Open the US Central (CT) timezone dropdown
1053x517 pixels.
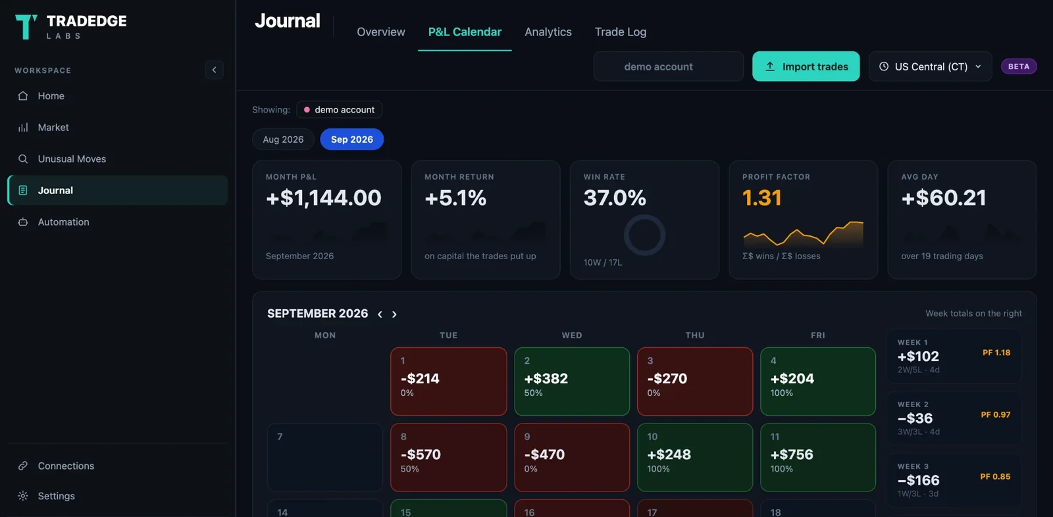[x=930, y=66]
